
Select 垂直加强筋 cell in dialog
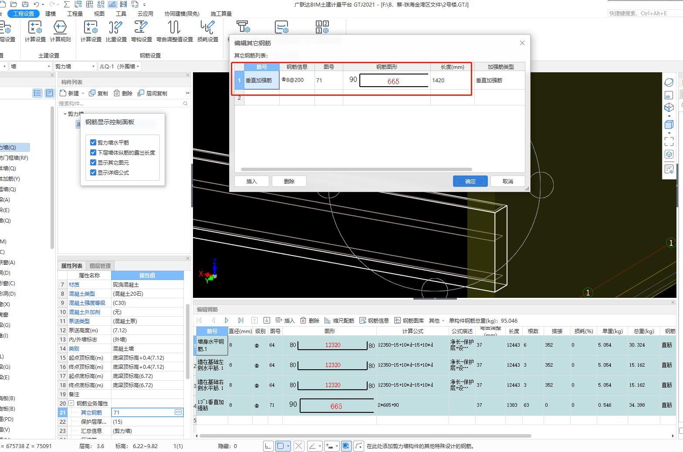(262, 80)
